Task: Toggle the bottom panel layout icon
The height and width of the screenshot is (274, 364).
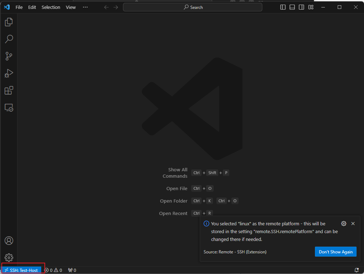Action: point(292,7)
